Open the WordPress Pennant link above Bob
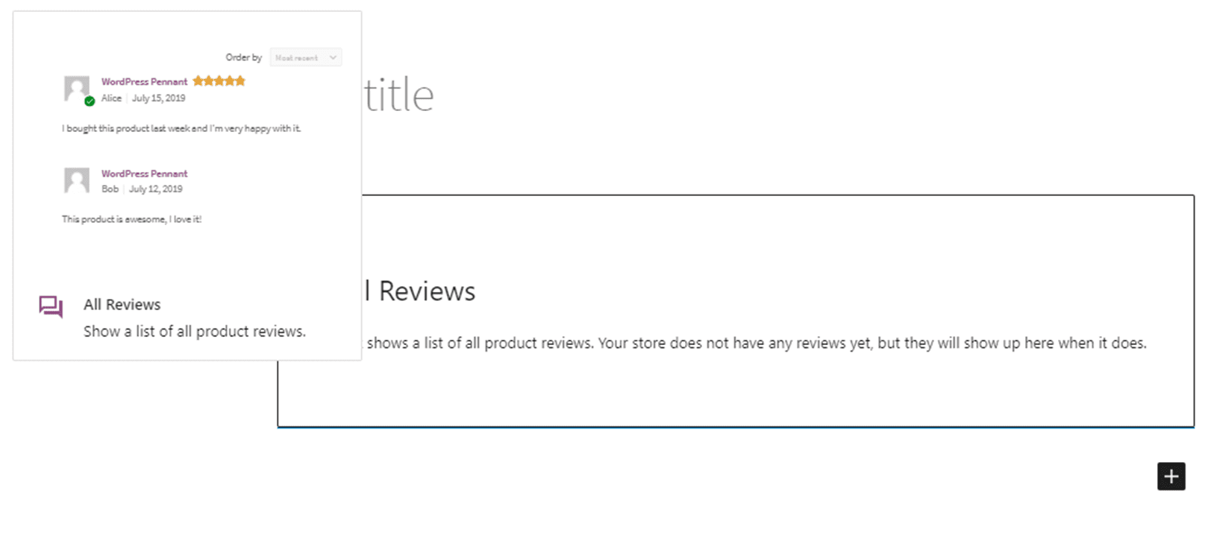The image size is (1208, 544). pyautogui.click(x=144, y=174)
